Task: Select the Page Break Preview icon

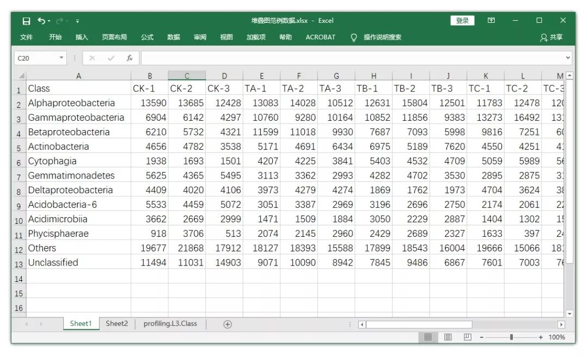Action: 467,337
